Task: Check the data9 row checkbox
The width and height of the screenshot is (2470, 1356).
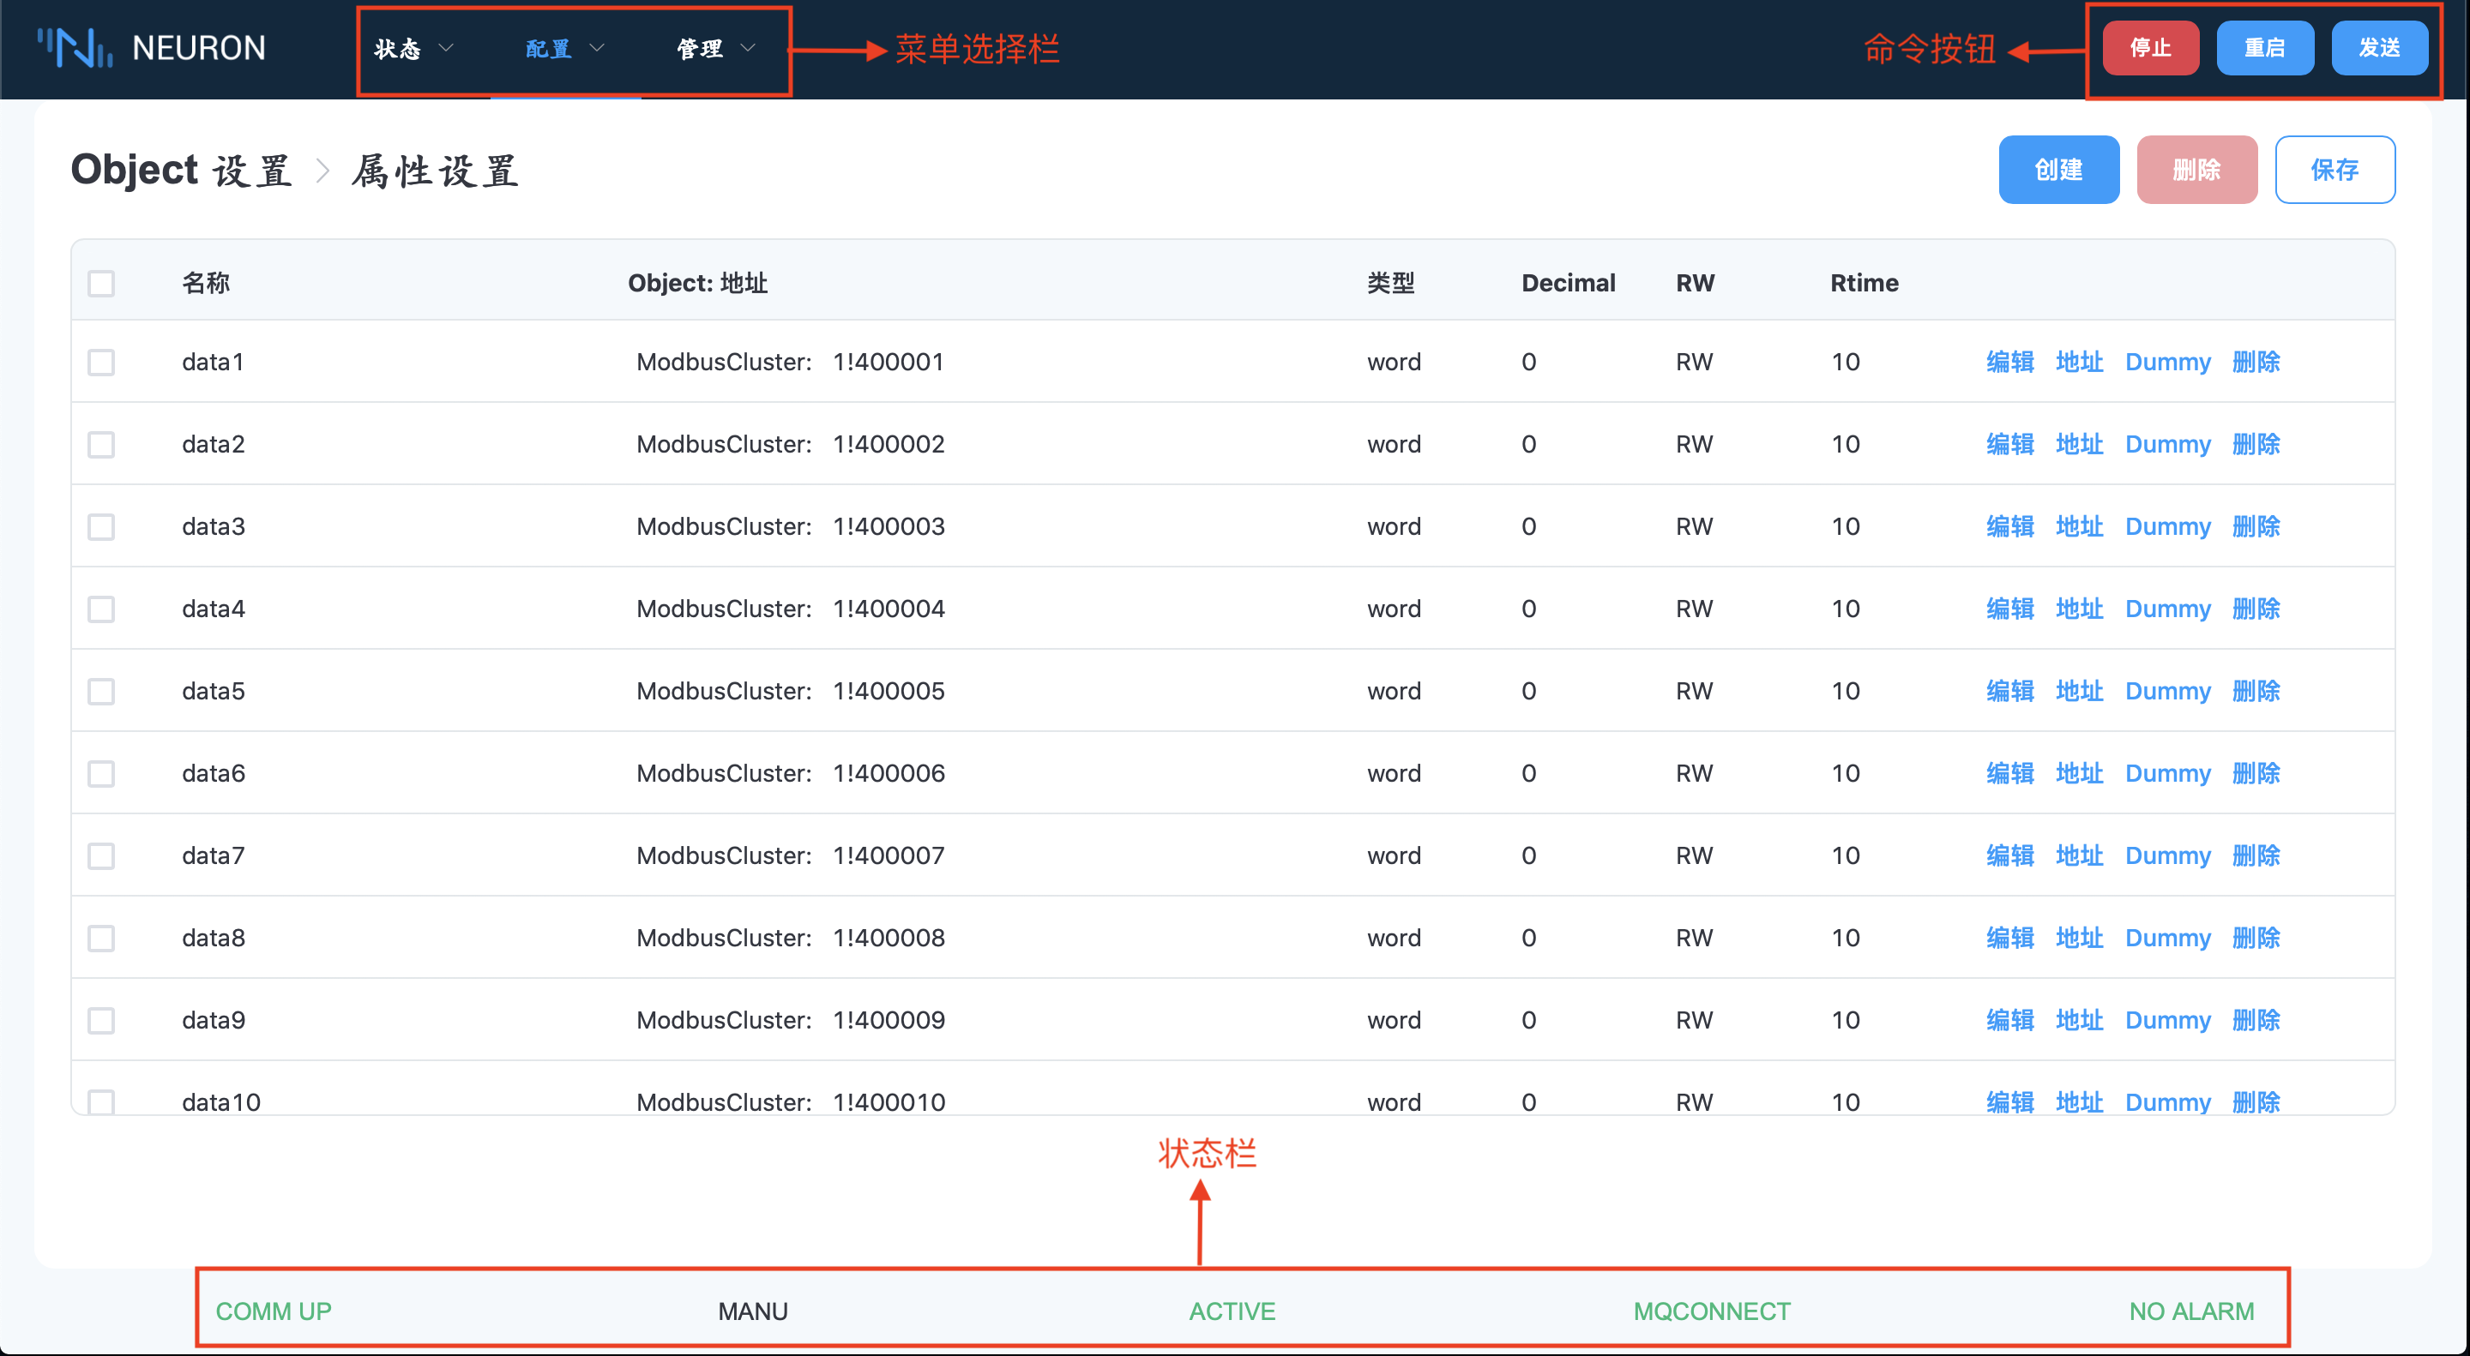Action: [x=100, y=1021]
